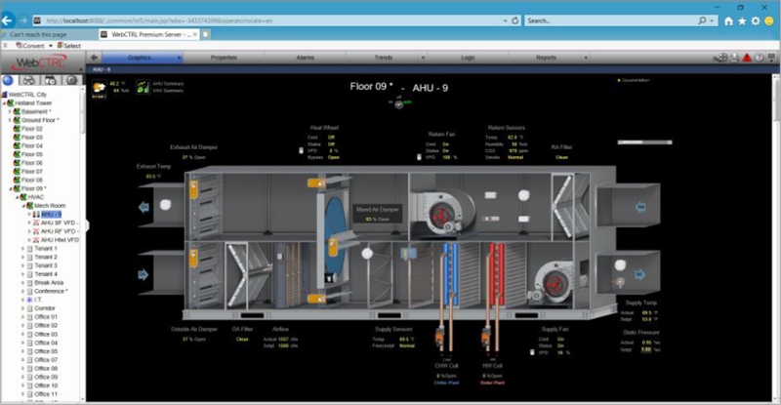Open the Documentation link
The width and height of the screenshot is (781, 405).
[638, 80]
